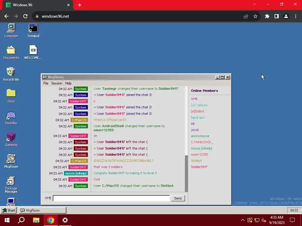Select [yl] Yabluzo in Online Members
The height and width of the screenshot is (226, 302).
click(199, 105)
